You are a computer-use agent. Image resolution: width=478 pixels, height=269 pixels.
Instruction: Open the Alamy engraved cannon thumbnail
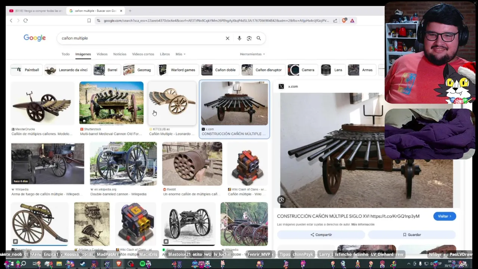pos(189,224)
